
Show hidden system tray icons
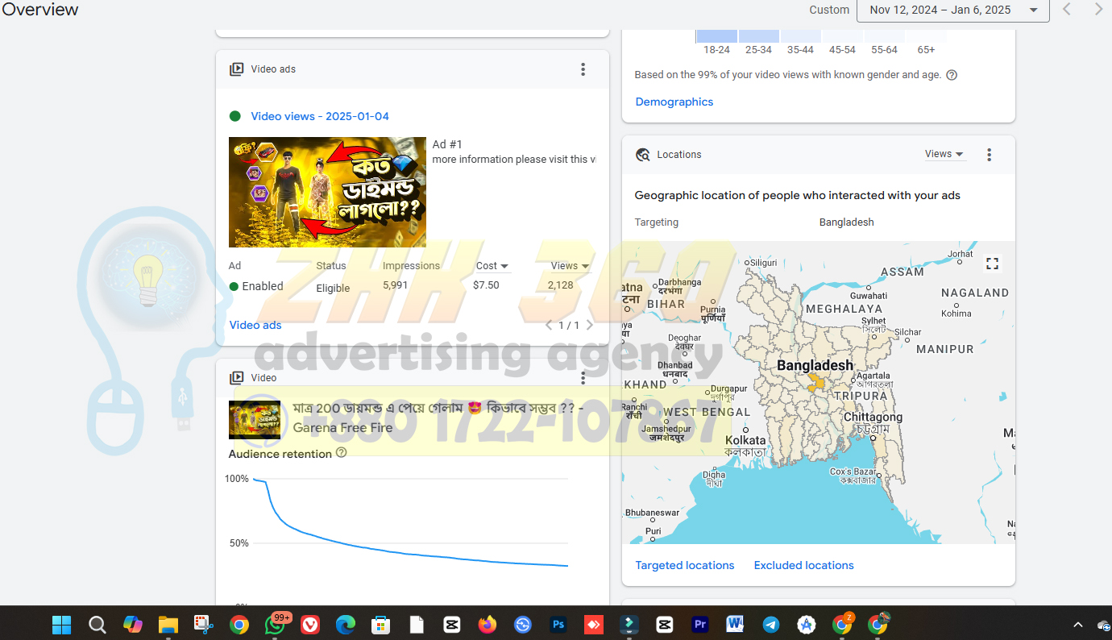(x=1077, y=625)
